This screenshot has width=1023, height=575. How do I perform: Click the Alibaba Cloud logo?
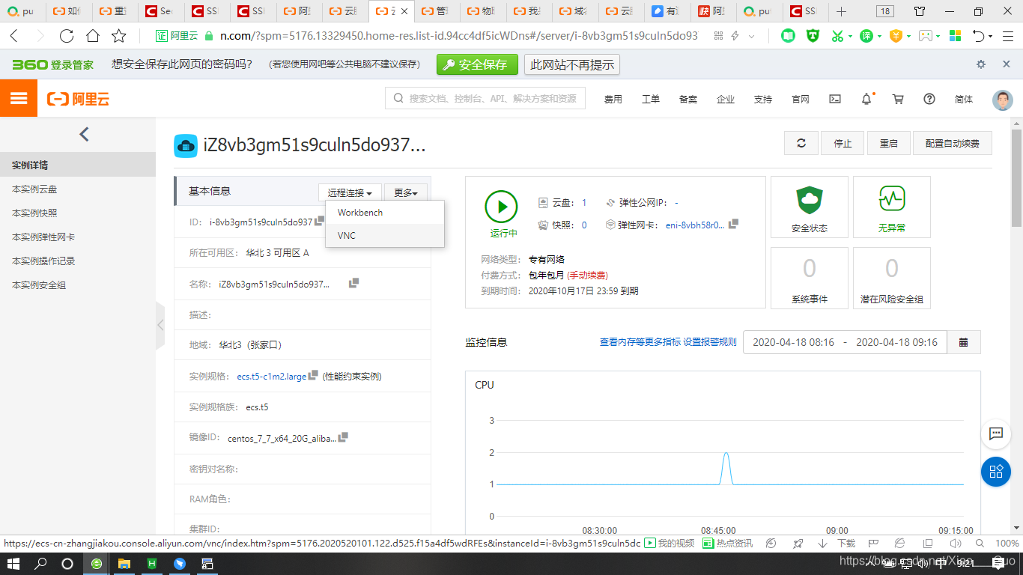pos(78,99)
